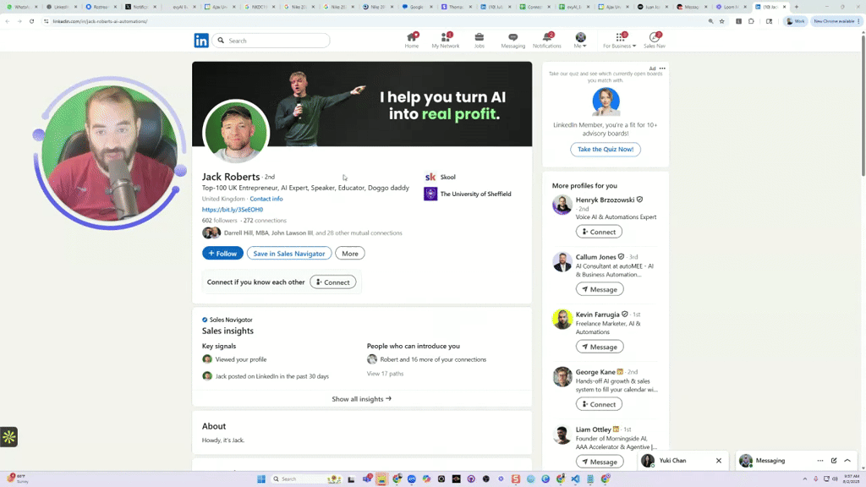Expand Messaging panel chevron
Screen dimensions: 866x487
(x=847, y=461)
